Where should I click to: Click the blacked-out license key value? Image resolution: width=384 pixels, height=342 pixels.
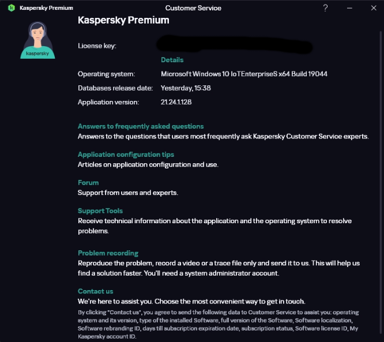234,44
